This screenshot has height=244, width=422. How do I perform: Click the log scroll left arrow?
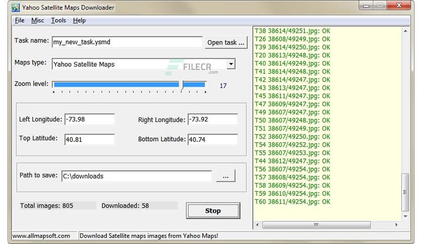[257, 225]
